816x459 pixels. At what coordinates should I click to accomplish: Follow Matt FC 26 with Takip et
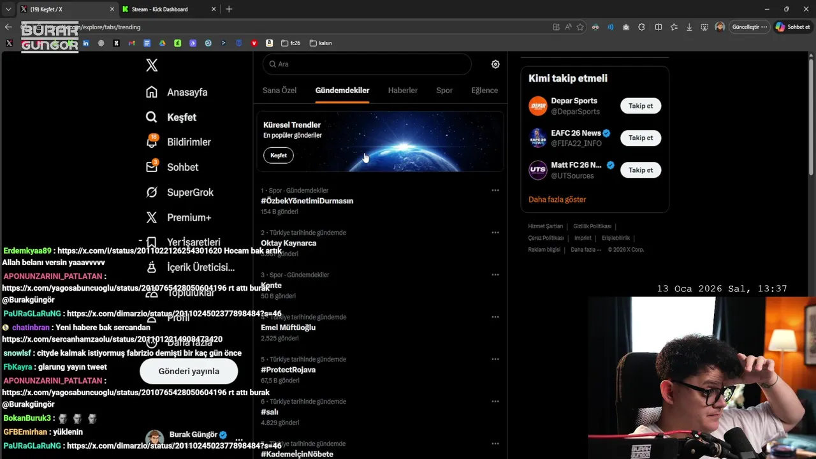point(641,170)
